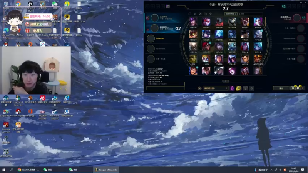Click the exit button in champ select
The width and height of the screenshot is (308, 173).
[x=281, y=88]
